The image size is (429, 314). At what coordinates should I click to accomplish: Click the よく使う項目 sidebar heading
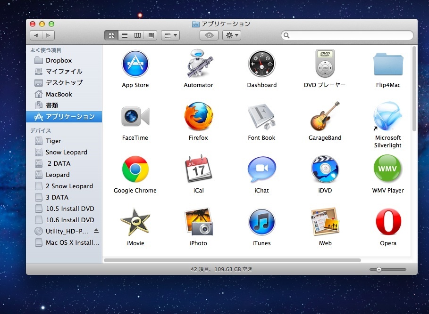pyautogui.click(x=46, y=50)
